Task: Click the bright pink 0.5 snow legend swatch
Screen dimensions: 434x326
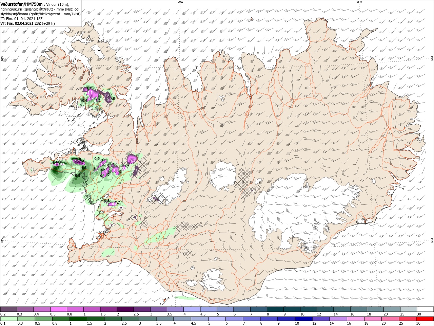Action: 58,309
